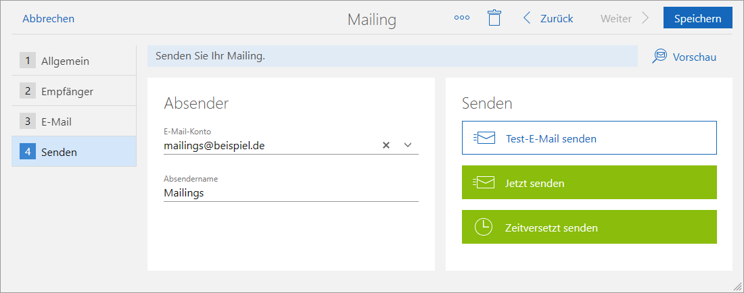Clear the E-Mail-Konto field with X
This screenshot has height=293, width=744.
[x=386, y=144]
